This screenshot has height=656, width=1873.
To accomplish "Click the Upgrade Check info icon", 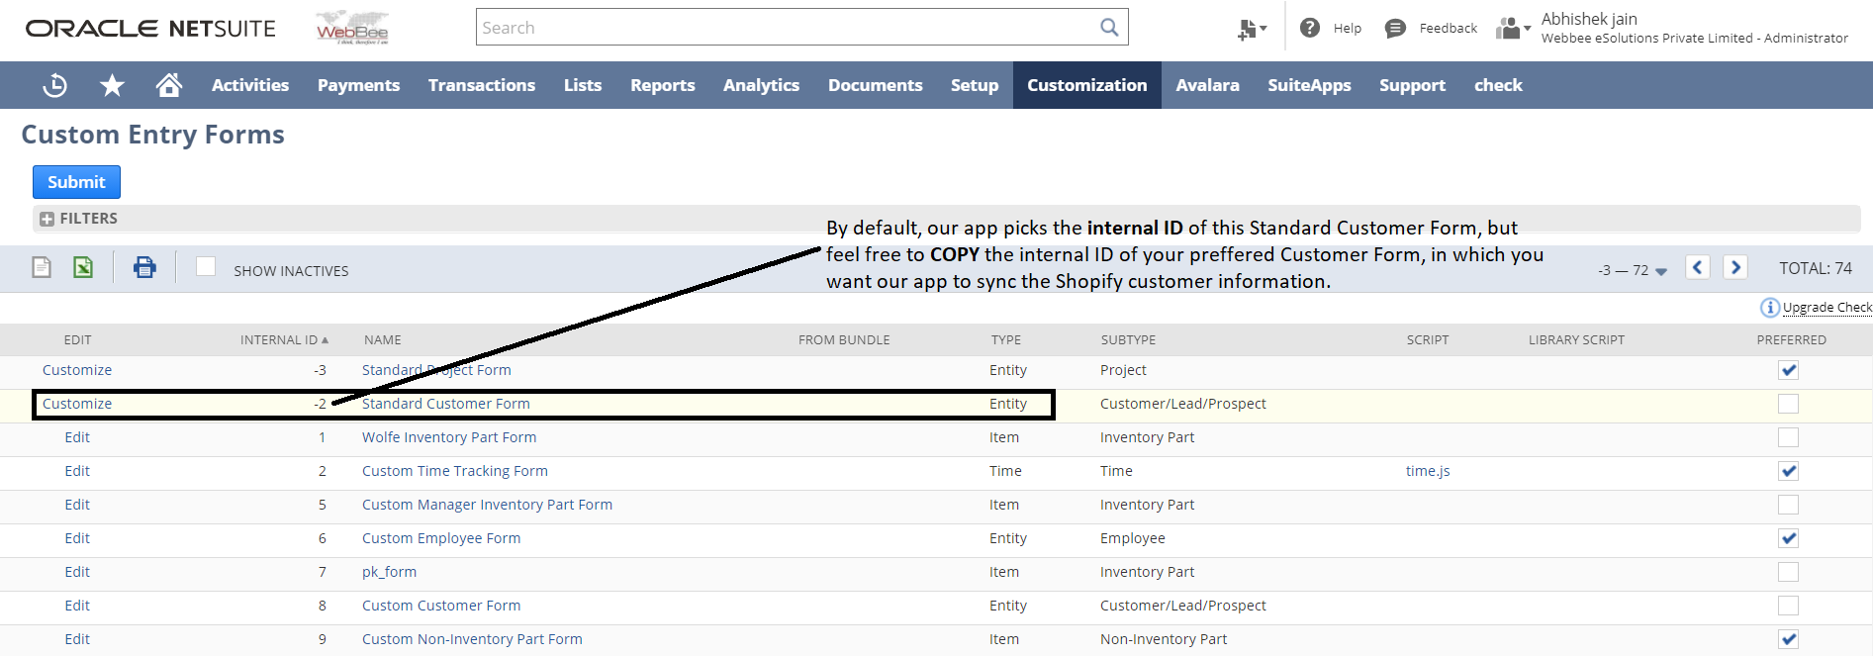I will (x=1770, y=308).
